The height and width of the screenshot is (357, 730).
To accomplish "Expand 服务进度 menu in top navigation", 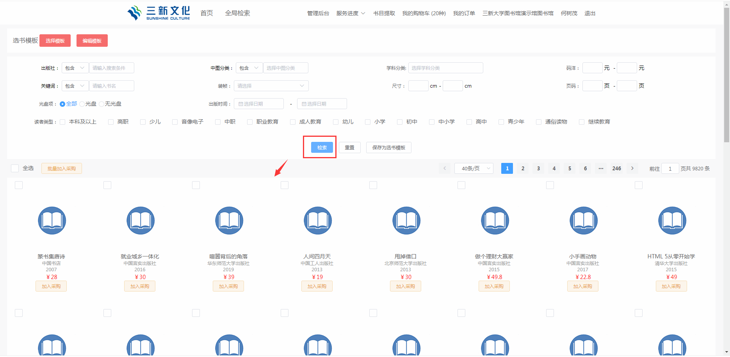I will tap(350, 13).
